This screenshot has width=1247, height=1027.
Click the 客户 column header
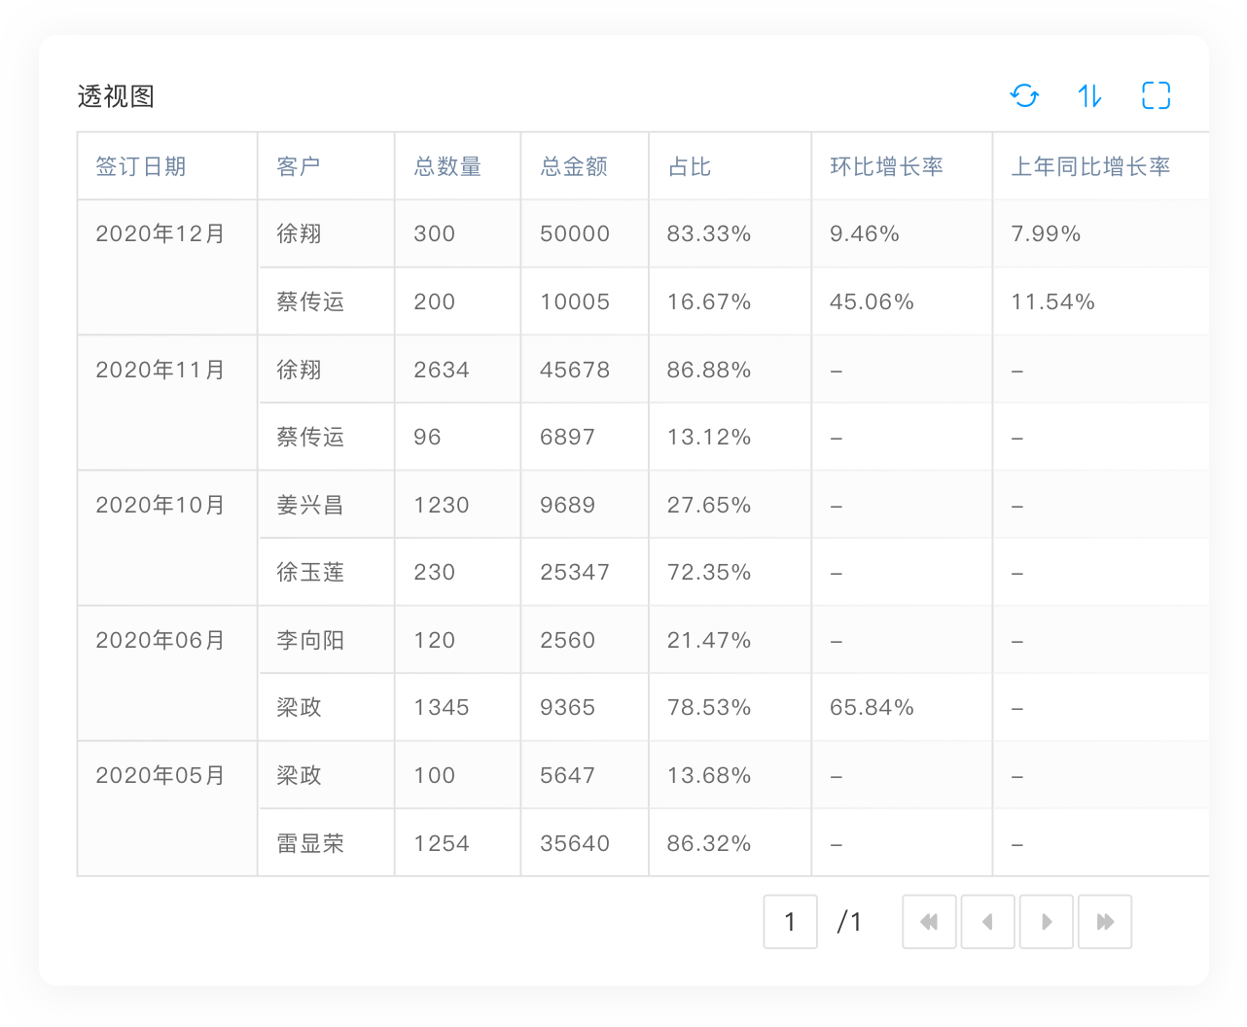(x=299, y=166)
